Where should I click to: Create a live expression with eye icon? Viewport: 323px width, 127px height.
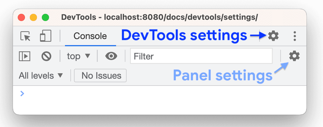coord(111,56)
